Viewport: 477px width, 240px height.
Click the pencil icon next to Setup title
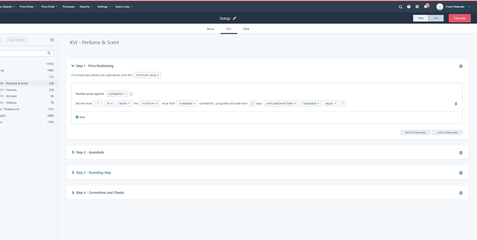click(x=234, y=18)
